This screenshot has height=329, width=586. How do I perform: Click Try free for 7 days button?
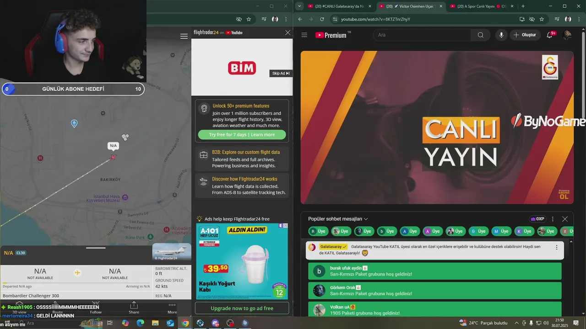(242, 135)
